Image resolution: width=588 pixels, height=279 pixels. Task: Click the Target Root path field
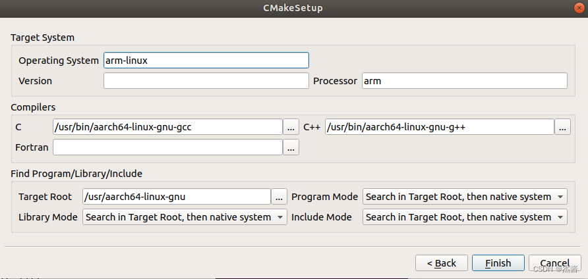pyautogui.click(x=176, y=197)
